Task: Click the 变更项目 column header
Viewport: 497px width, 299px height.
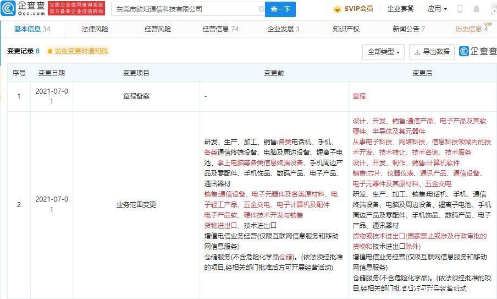Action: coord(136,73)
